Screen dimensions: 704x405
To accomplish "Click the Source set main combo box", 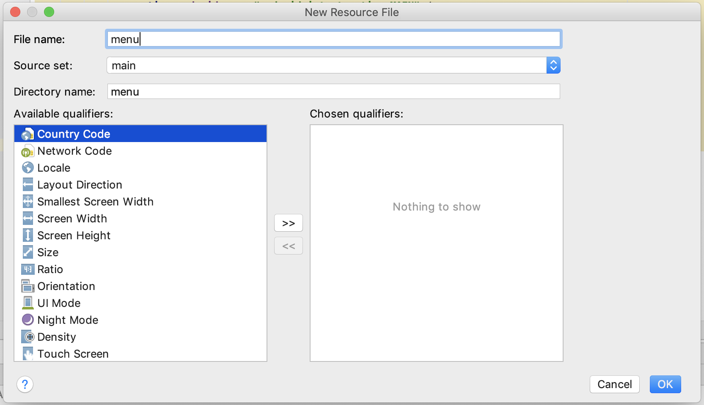I will [333, 65].
